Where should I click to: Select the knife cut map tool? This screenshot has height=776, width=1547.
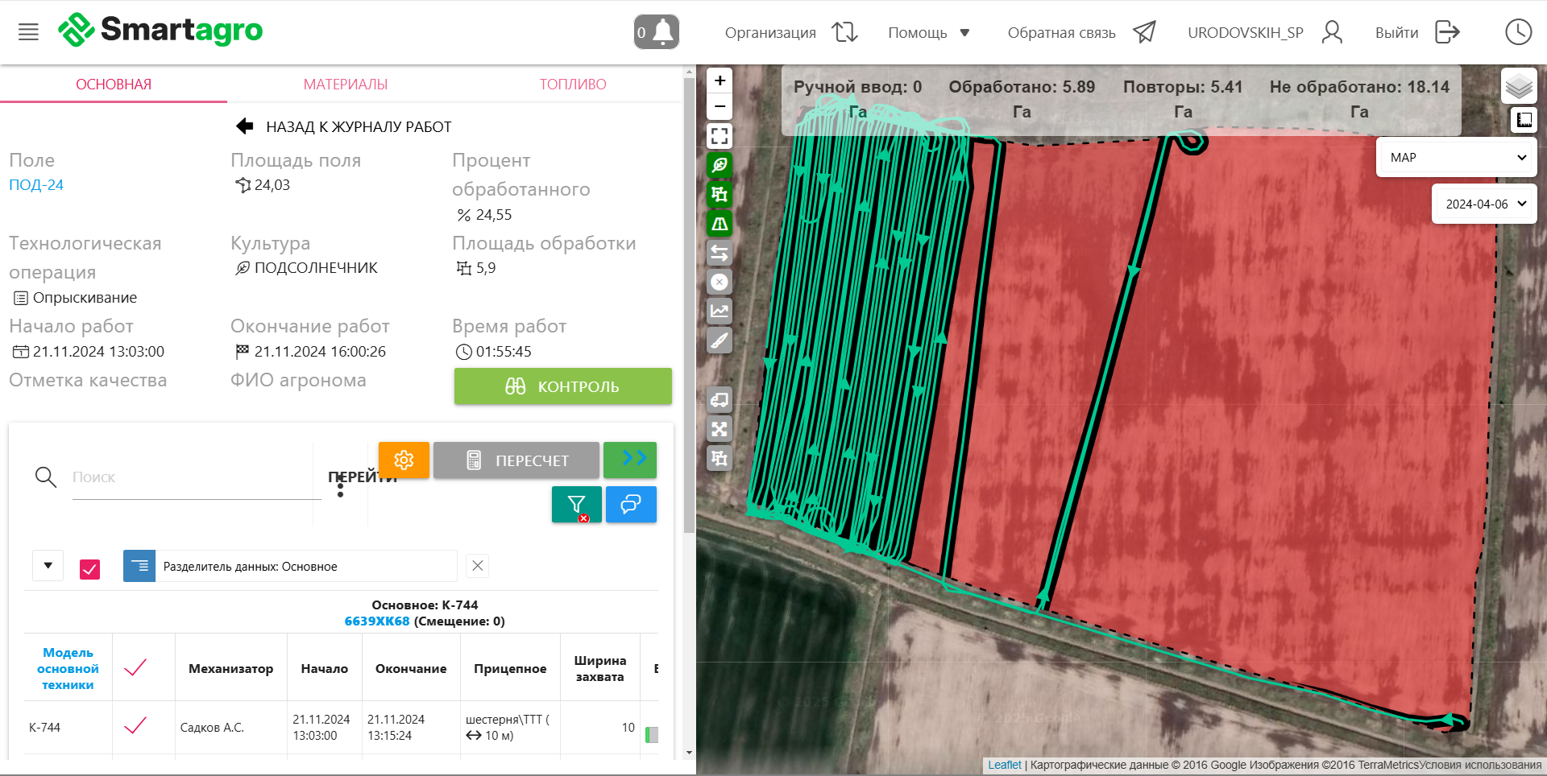pos(720,341)
